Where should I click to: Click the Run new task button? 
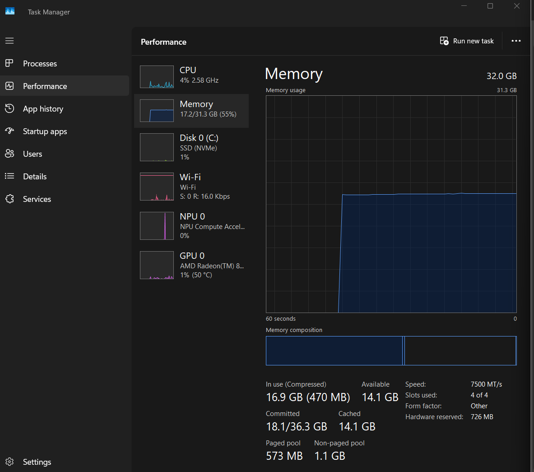coord(467,41)
